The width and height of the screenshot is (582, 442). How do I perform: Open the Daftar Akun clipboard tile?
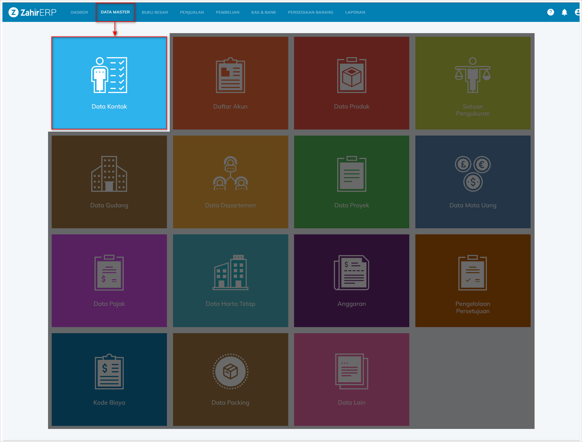[x=230, y=83]
